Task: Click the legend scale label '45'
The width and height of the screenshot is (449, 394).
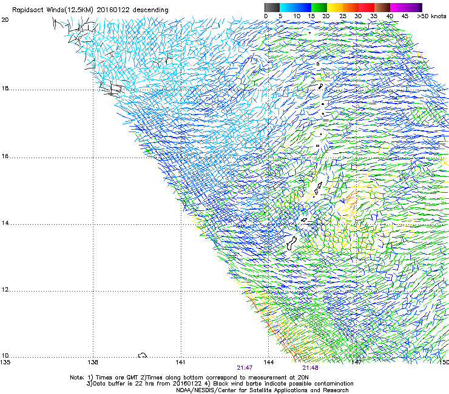Action: (x=405, y=16)
